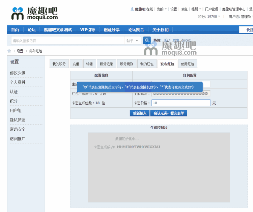Screen dimensions: 253x212
Task: Expand the 积分: 19708 dropdown
Action: pyautogui.click(x=209, y=17)
